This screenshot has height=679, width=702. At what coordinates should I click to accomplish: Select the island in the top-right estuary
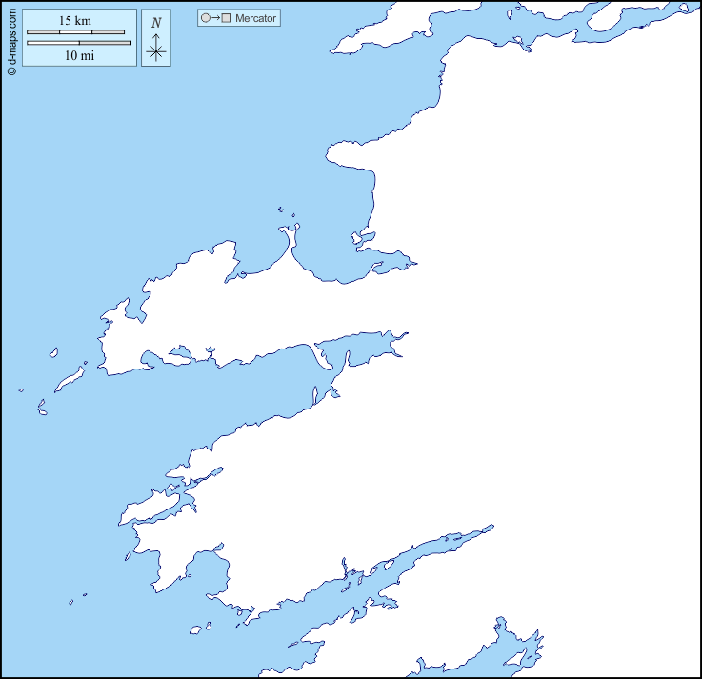point(607,16)
